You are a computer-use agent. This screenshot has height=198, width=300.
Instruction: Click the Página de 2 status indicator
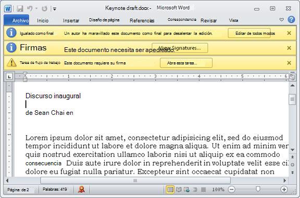(x=18, y=190)
